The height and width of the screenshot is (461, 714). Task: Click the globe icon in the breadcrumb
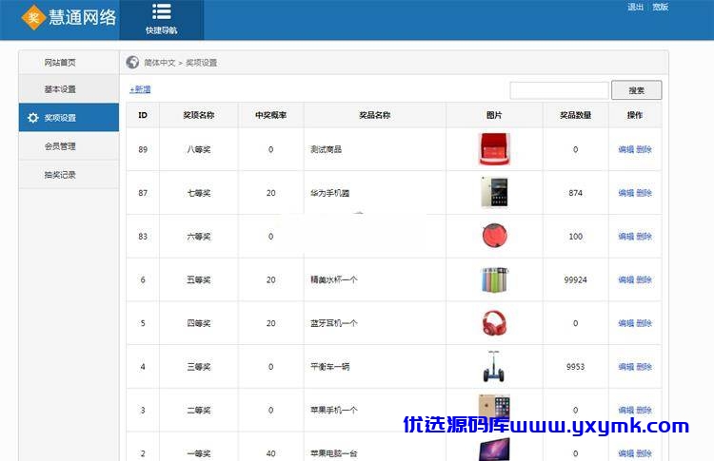[132, 63]
